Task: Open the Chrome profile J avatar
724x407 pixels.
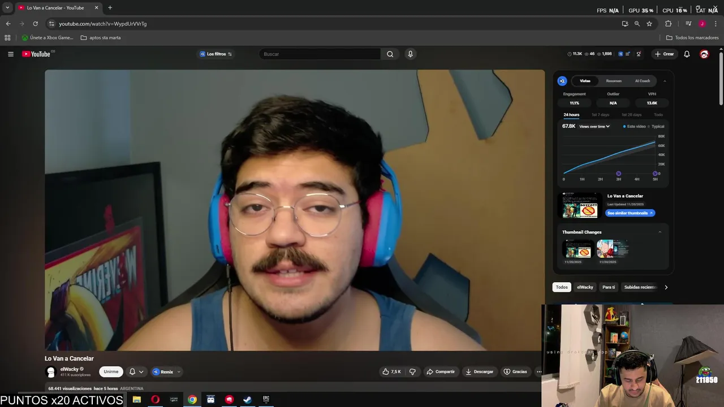Action: pyautogui.click(x=702, y=24)
